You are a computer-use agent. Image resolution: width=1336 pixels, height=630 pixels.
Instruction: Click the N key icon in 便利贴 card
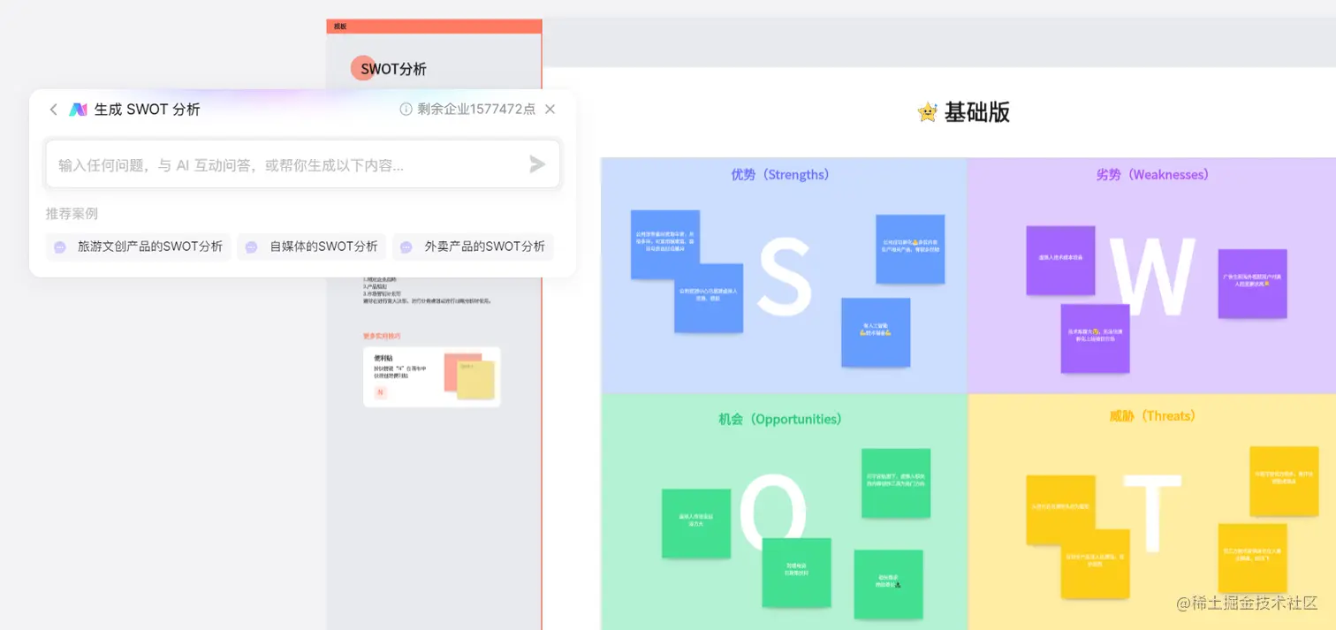pyautogui.click(x=381, y=392)
